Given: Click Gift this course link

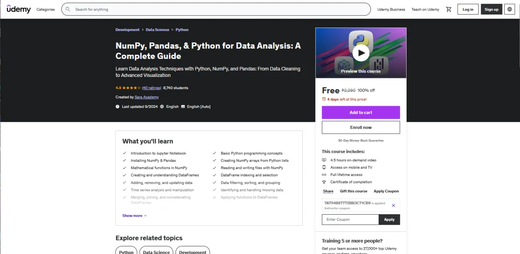Looking at the screenshot, I should coord(353,191).
